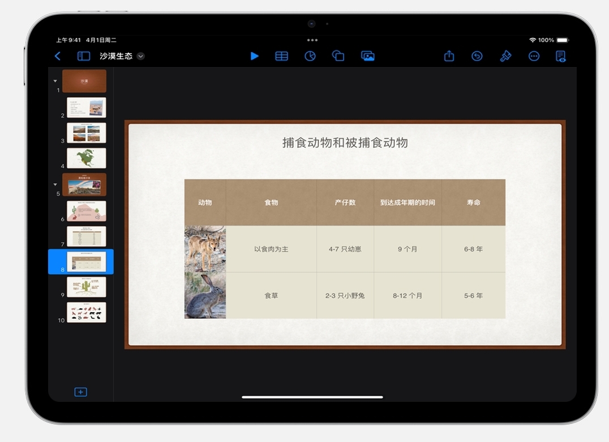
Task: Tap the back arrow to exit presentation
Action: click(x=57, y=56)
